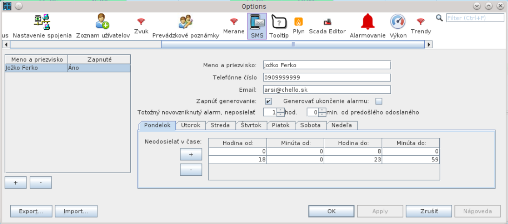Click the Telefónne číslo input field
Image resolution: width=508 pixels, height=224 pixels.
(326, 77)
